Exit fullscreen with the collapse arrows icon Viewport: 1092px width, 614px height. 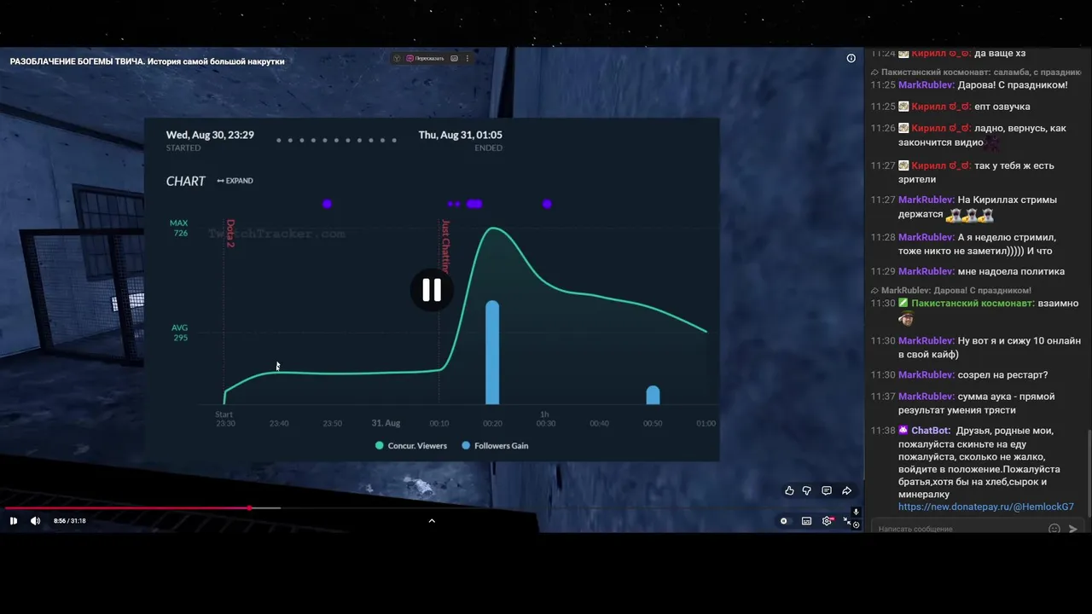847,521
